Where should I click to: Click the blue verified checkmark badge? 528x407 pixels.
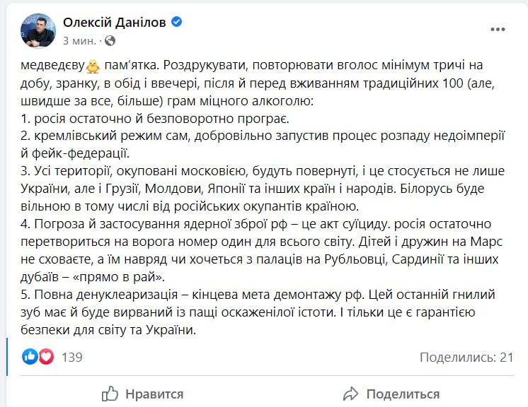coord(177,22)
